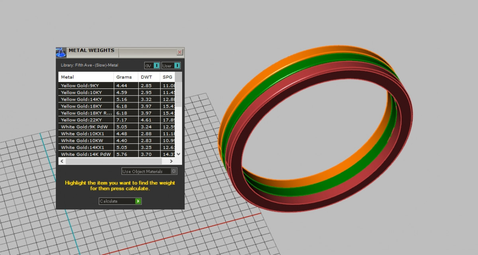
Task: Select the Yellow Gold:14KY row
Action: pyautogui.click(x=86, y=99)
